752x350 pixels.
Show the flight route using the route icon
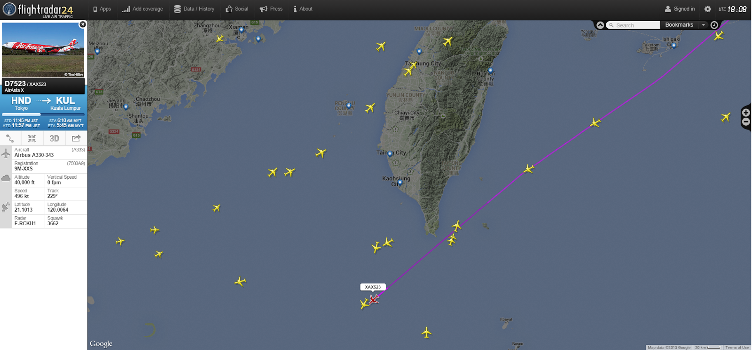coord(10,138)
